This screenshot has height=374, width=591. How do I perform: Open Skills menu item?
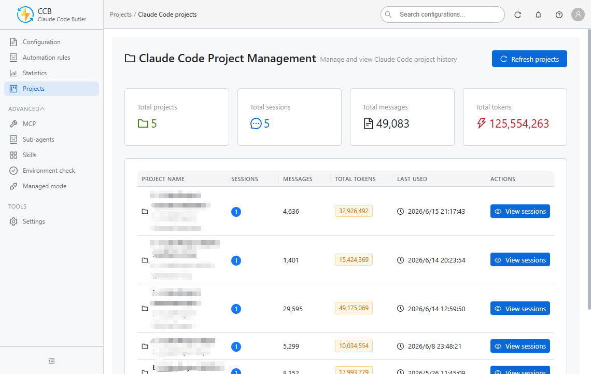tap(52, 155)
